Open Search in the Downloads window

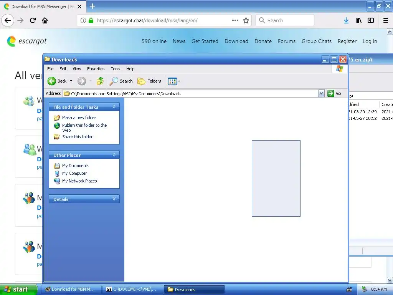(x=121, y=81)
